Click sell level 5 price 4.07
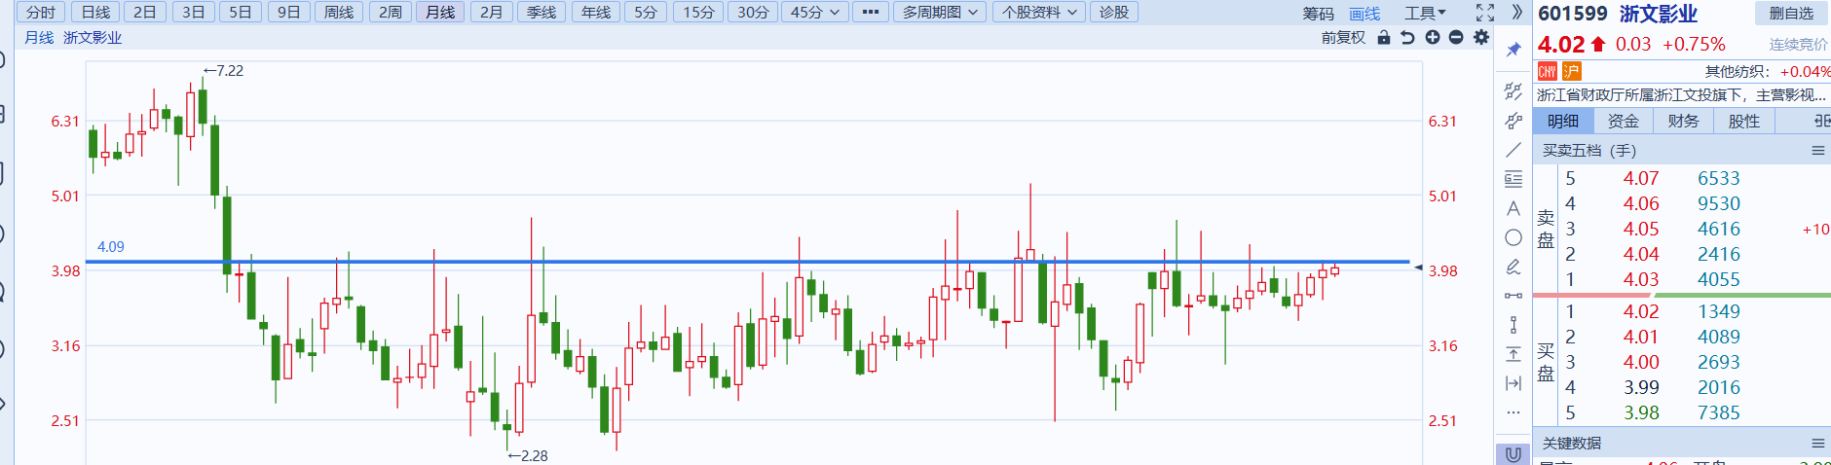 (x=1641, y=178)
